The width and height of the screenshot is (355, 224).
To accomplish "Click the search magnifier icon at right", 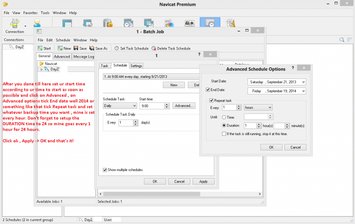I will [x=341, y=40].
